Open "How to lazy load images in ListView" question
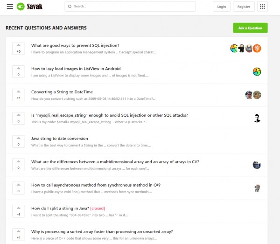280x244 pixels. [x=76, y=69]
